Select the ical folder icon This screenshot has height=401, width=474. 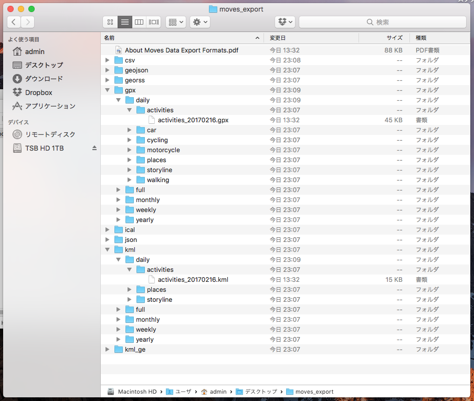[x=119, y=230]
